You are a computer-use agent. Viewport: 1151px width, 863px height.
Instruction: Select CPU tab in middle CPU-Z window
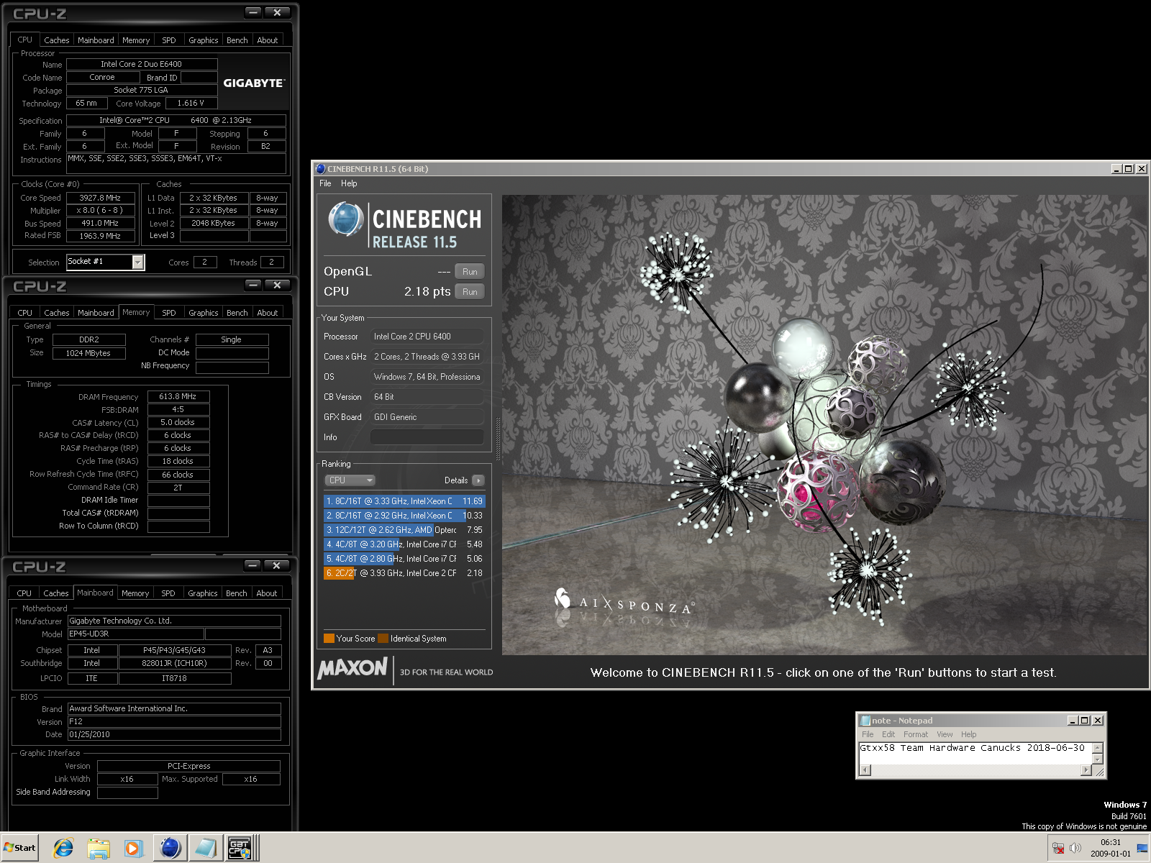[24, 313]
